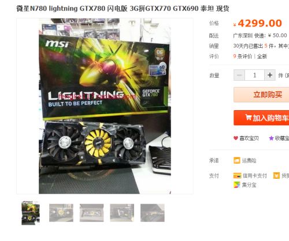
Task: Add item via 加入购物车 button
Action: pyautogui.click(x=261, y=118)
